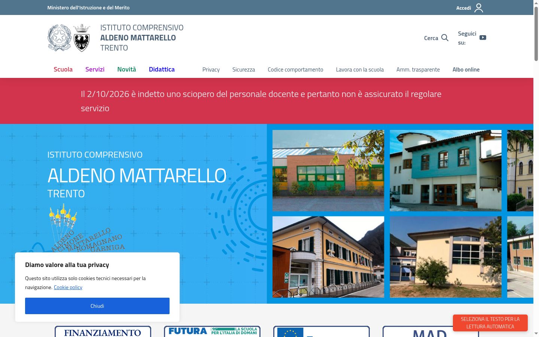Screen dimensions: 539x337
Task: Go to the Privacy page
Action: click(x=211, y=70)
